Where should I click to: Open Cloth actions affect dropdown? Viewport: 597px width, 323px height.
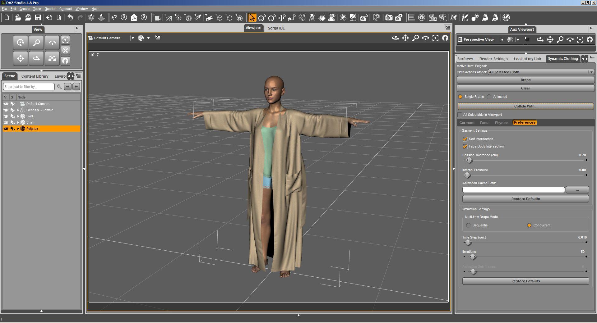click(541, 72)
